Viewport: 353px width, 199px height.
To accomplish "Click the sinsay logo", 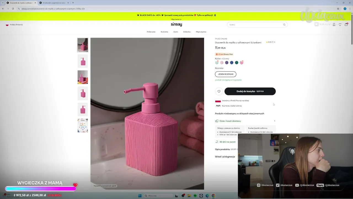I will (x=176, y=24).
